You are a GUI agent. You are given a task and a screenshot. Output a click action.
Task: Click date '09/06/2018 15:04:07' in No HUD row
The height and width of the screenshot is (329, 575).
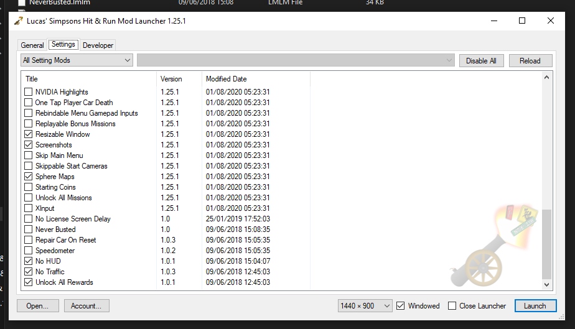pos(238,261)
